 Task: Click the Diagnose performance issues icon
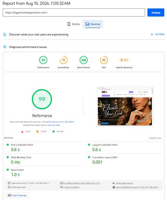[x=5, y=47]
